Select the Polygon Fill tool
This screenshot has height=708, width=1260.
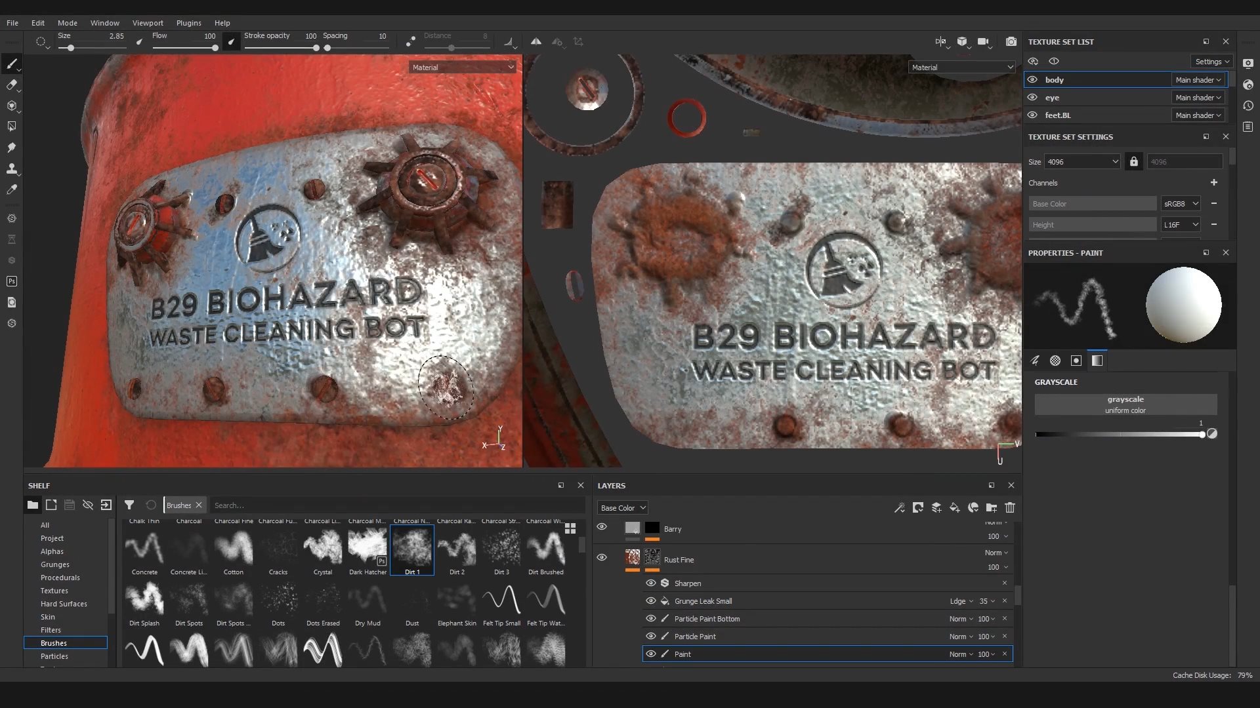(11, 127)
